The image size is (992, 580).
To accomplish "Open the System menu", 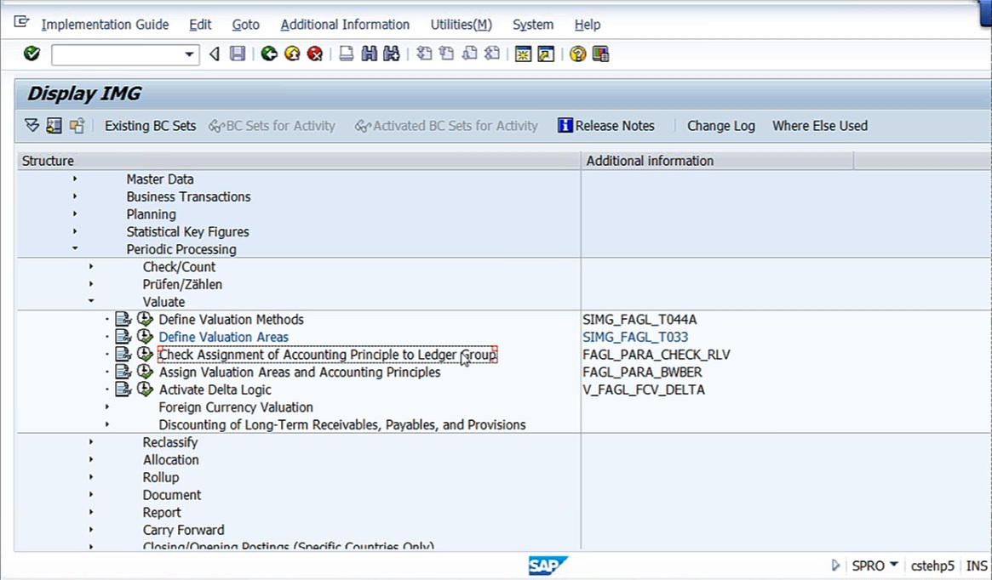I will pyautogui.click(x=533, y=25).
